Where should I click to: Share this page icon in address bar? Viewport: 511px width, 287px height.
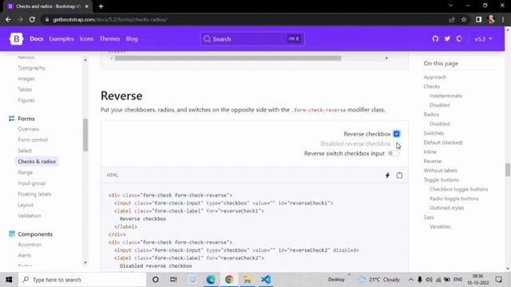[452, 19]
